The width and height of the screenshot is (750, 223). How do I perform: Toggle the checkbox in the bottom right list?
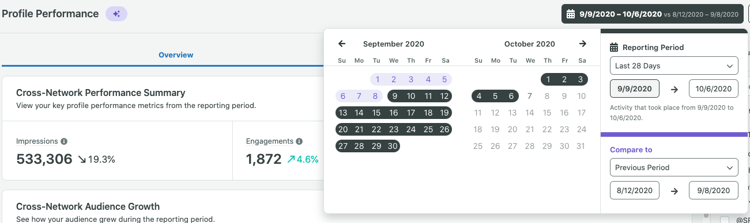pos(725,219)
